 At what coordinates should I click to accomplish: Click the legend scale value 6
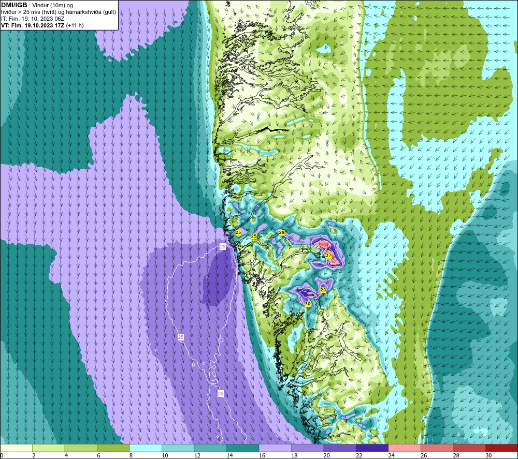coord(99,455)
